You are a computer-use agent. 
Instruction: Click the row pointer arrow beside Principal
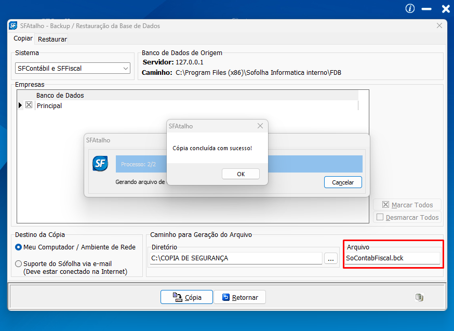click(20, 105)
